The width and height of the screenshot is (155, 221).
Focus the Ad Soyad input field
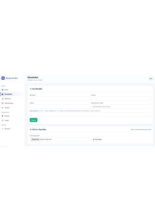pyautogui.click(x=60, y=98)
